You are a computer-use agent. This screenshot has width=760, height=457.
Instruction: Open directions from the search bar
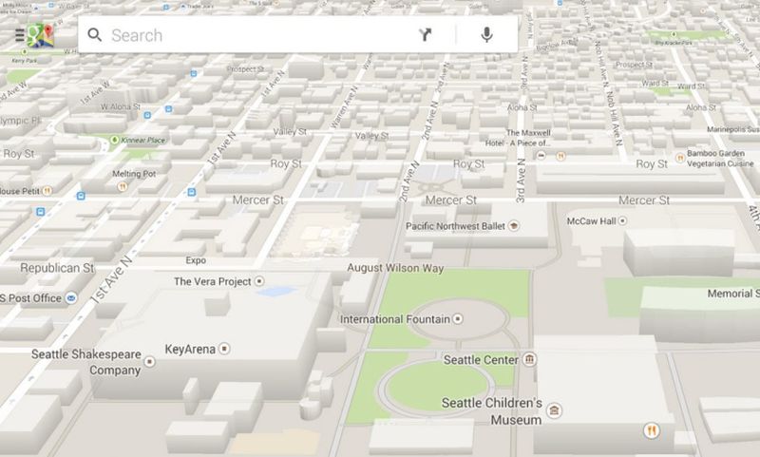425,36
